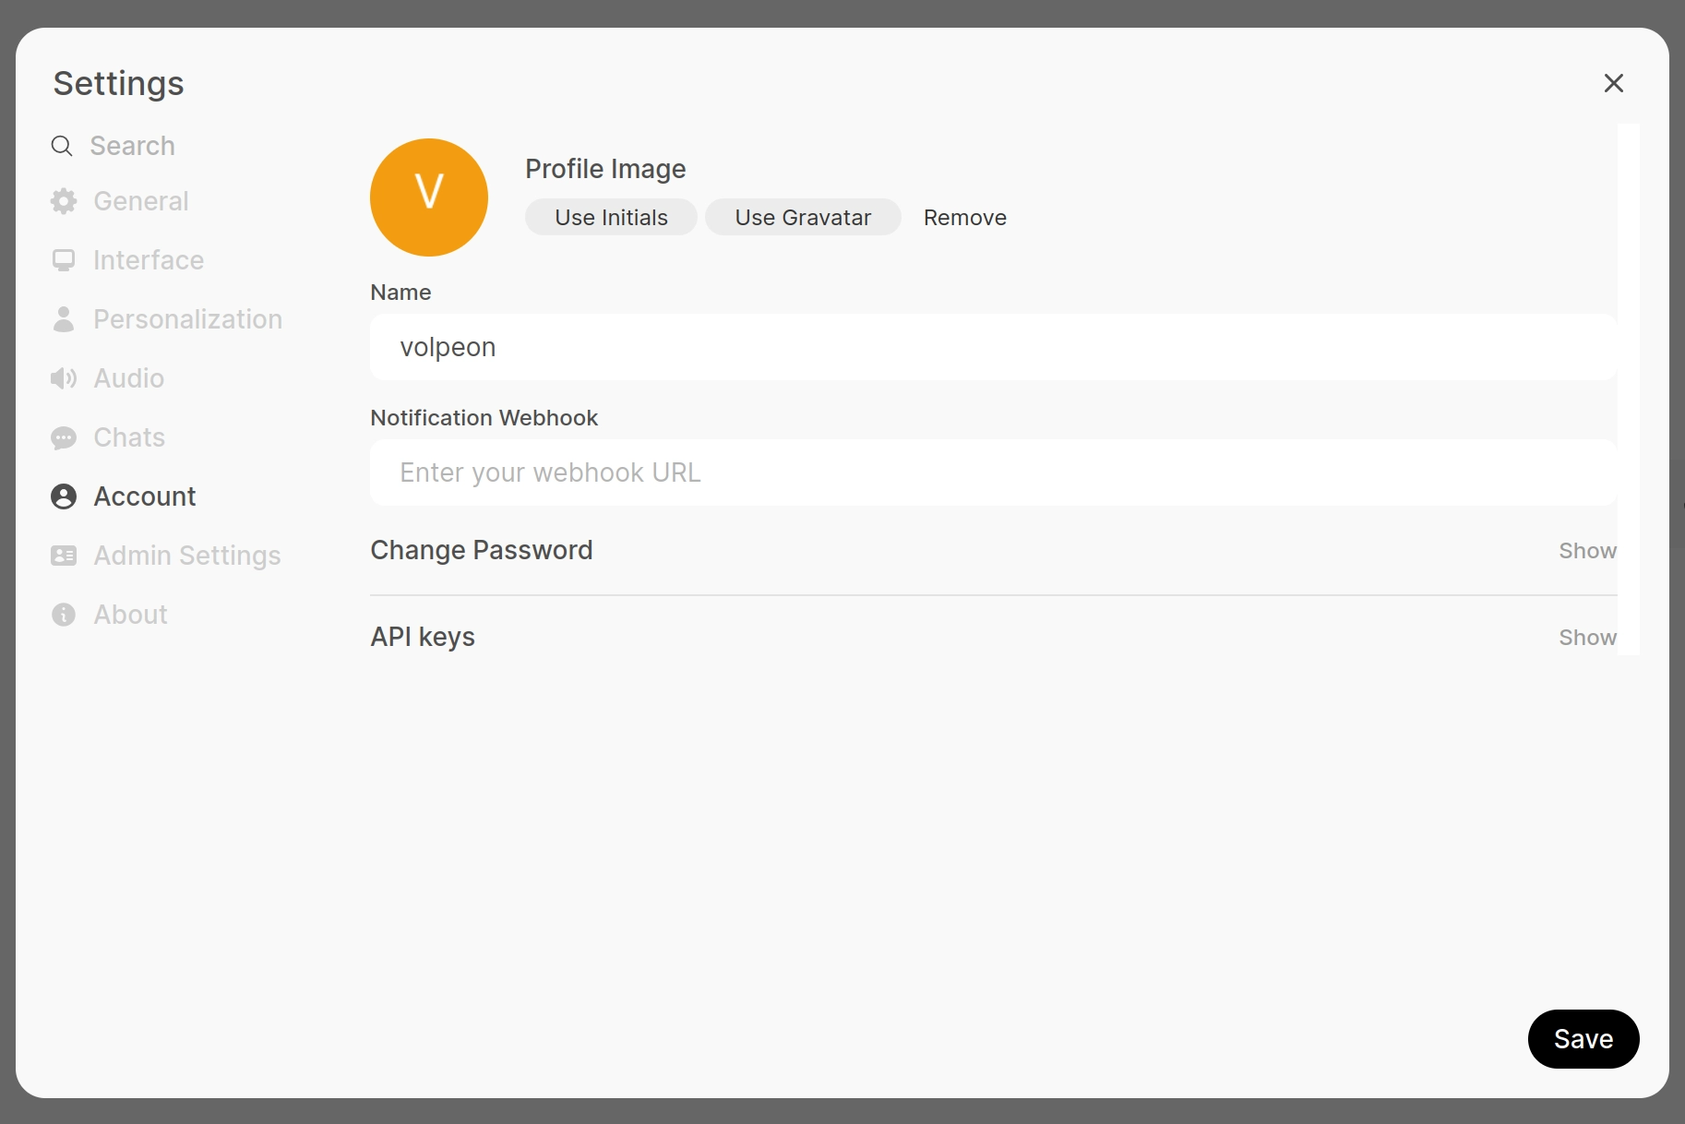The image size is (1685, 1124).
Task: Show the API keys section
Action: [x=1587, y=638]
